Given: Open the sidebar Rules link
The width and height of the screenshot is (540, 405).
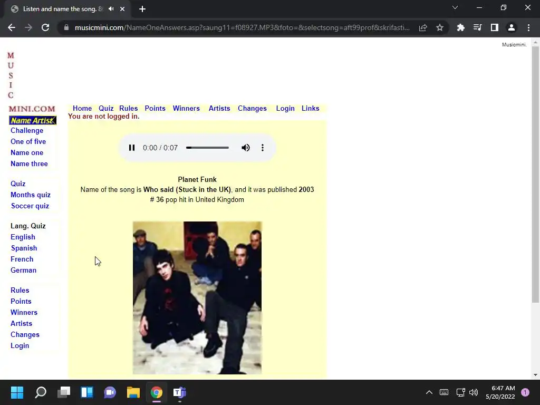Looking at the screenshot, I should pyautogui.click(x=20, y=290).
